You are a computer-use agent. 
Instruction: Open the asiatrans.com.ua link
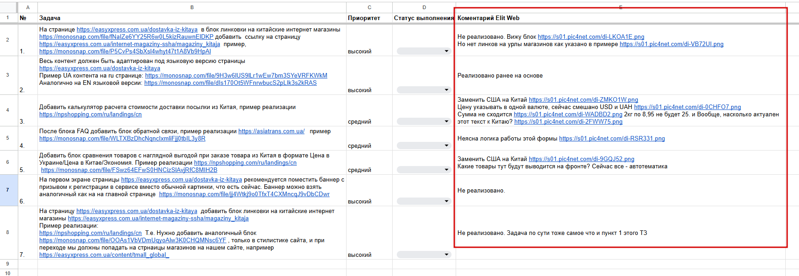click(x=271, y=131)
